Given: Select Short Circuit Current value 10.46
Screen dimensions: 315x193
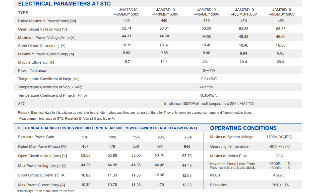Looking at the screenshot, I should pos(244,45).
